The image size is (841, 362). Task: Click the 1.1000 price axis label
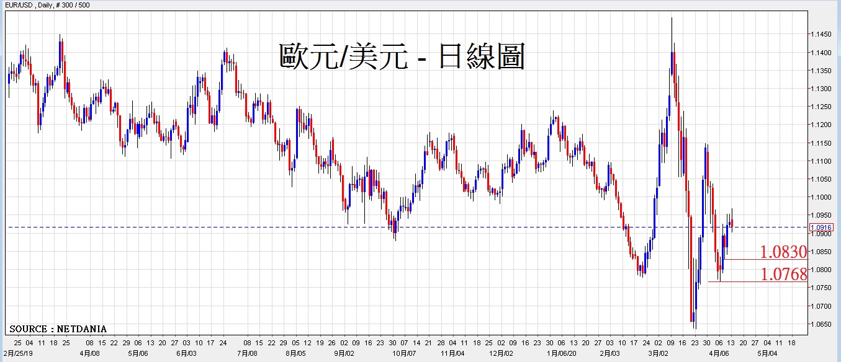[x=822, y=197]
